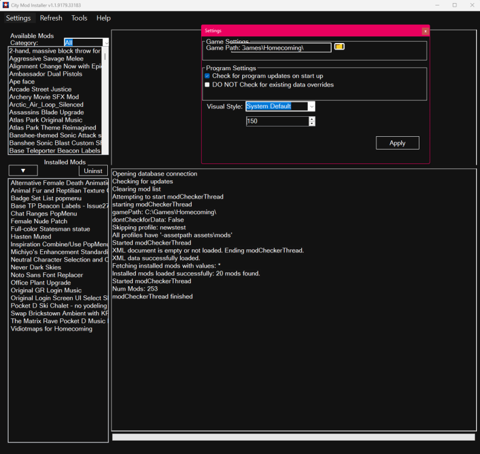Viewport: 480px width, 454px height.
Task: Open the Tools menu
Action: point(79,18)
